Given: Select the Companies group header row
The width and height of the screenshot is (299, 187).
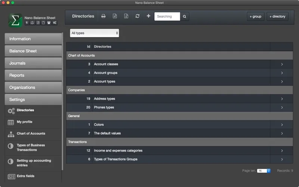Looking at the screenshot, I should (179, 90).
